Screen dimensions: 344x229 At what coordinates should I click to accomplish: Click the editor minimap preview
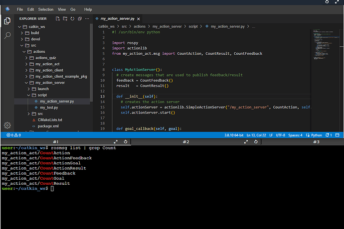pyautogui.click(x=327, y=44)
